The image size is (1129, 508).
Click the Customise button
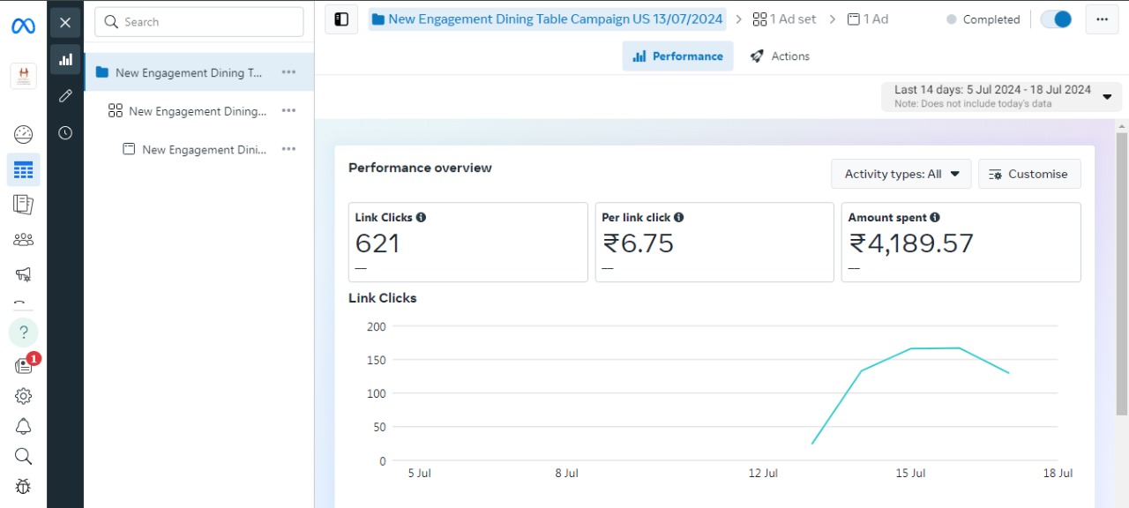pyautogui.click(x=1028, y=174)
